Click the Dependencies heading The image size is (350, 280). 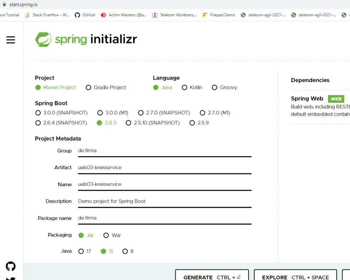[x=310, y=80]
